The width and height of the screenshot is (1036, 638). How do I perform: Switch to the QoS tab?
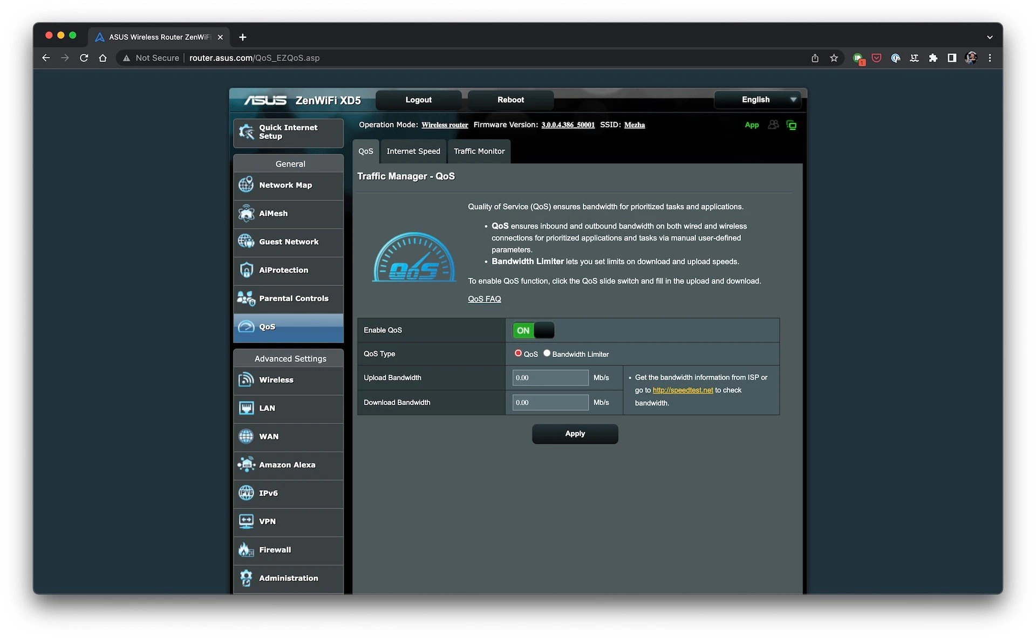[x=365, y=152]
